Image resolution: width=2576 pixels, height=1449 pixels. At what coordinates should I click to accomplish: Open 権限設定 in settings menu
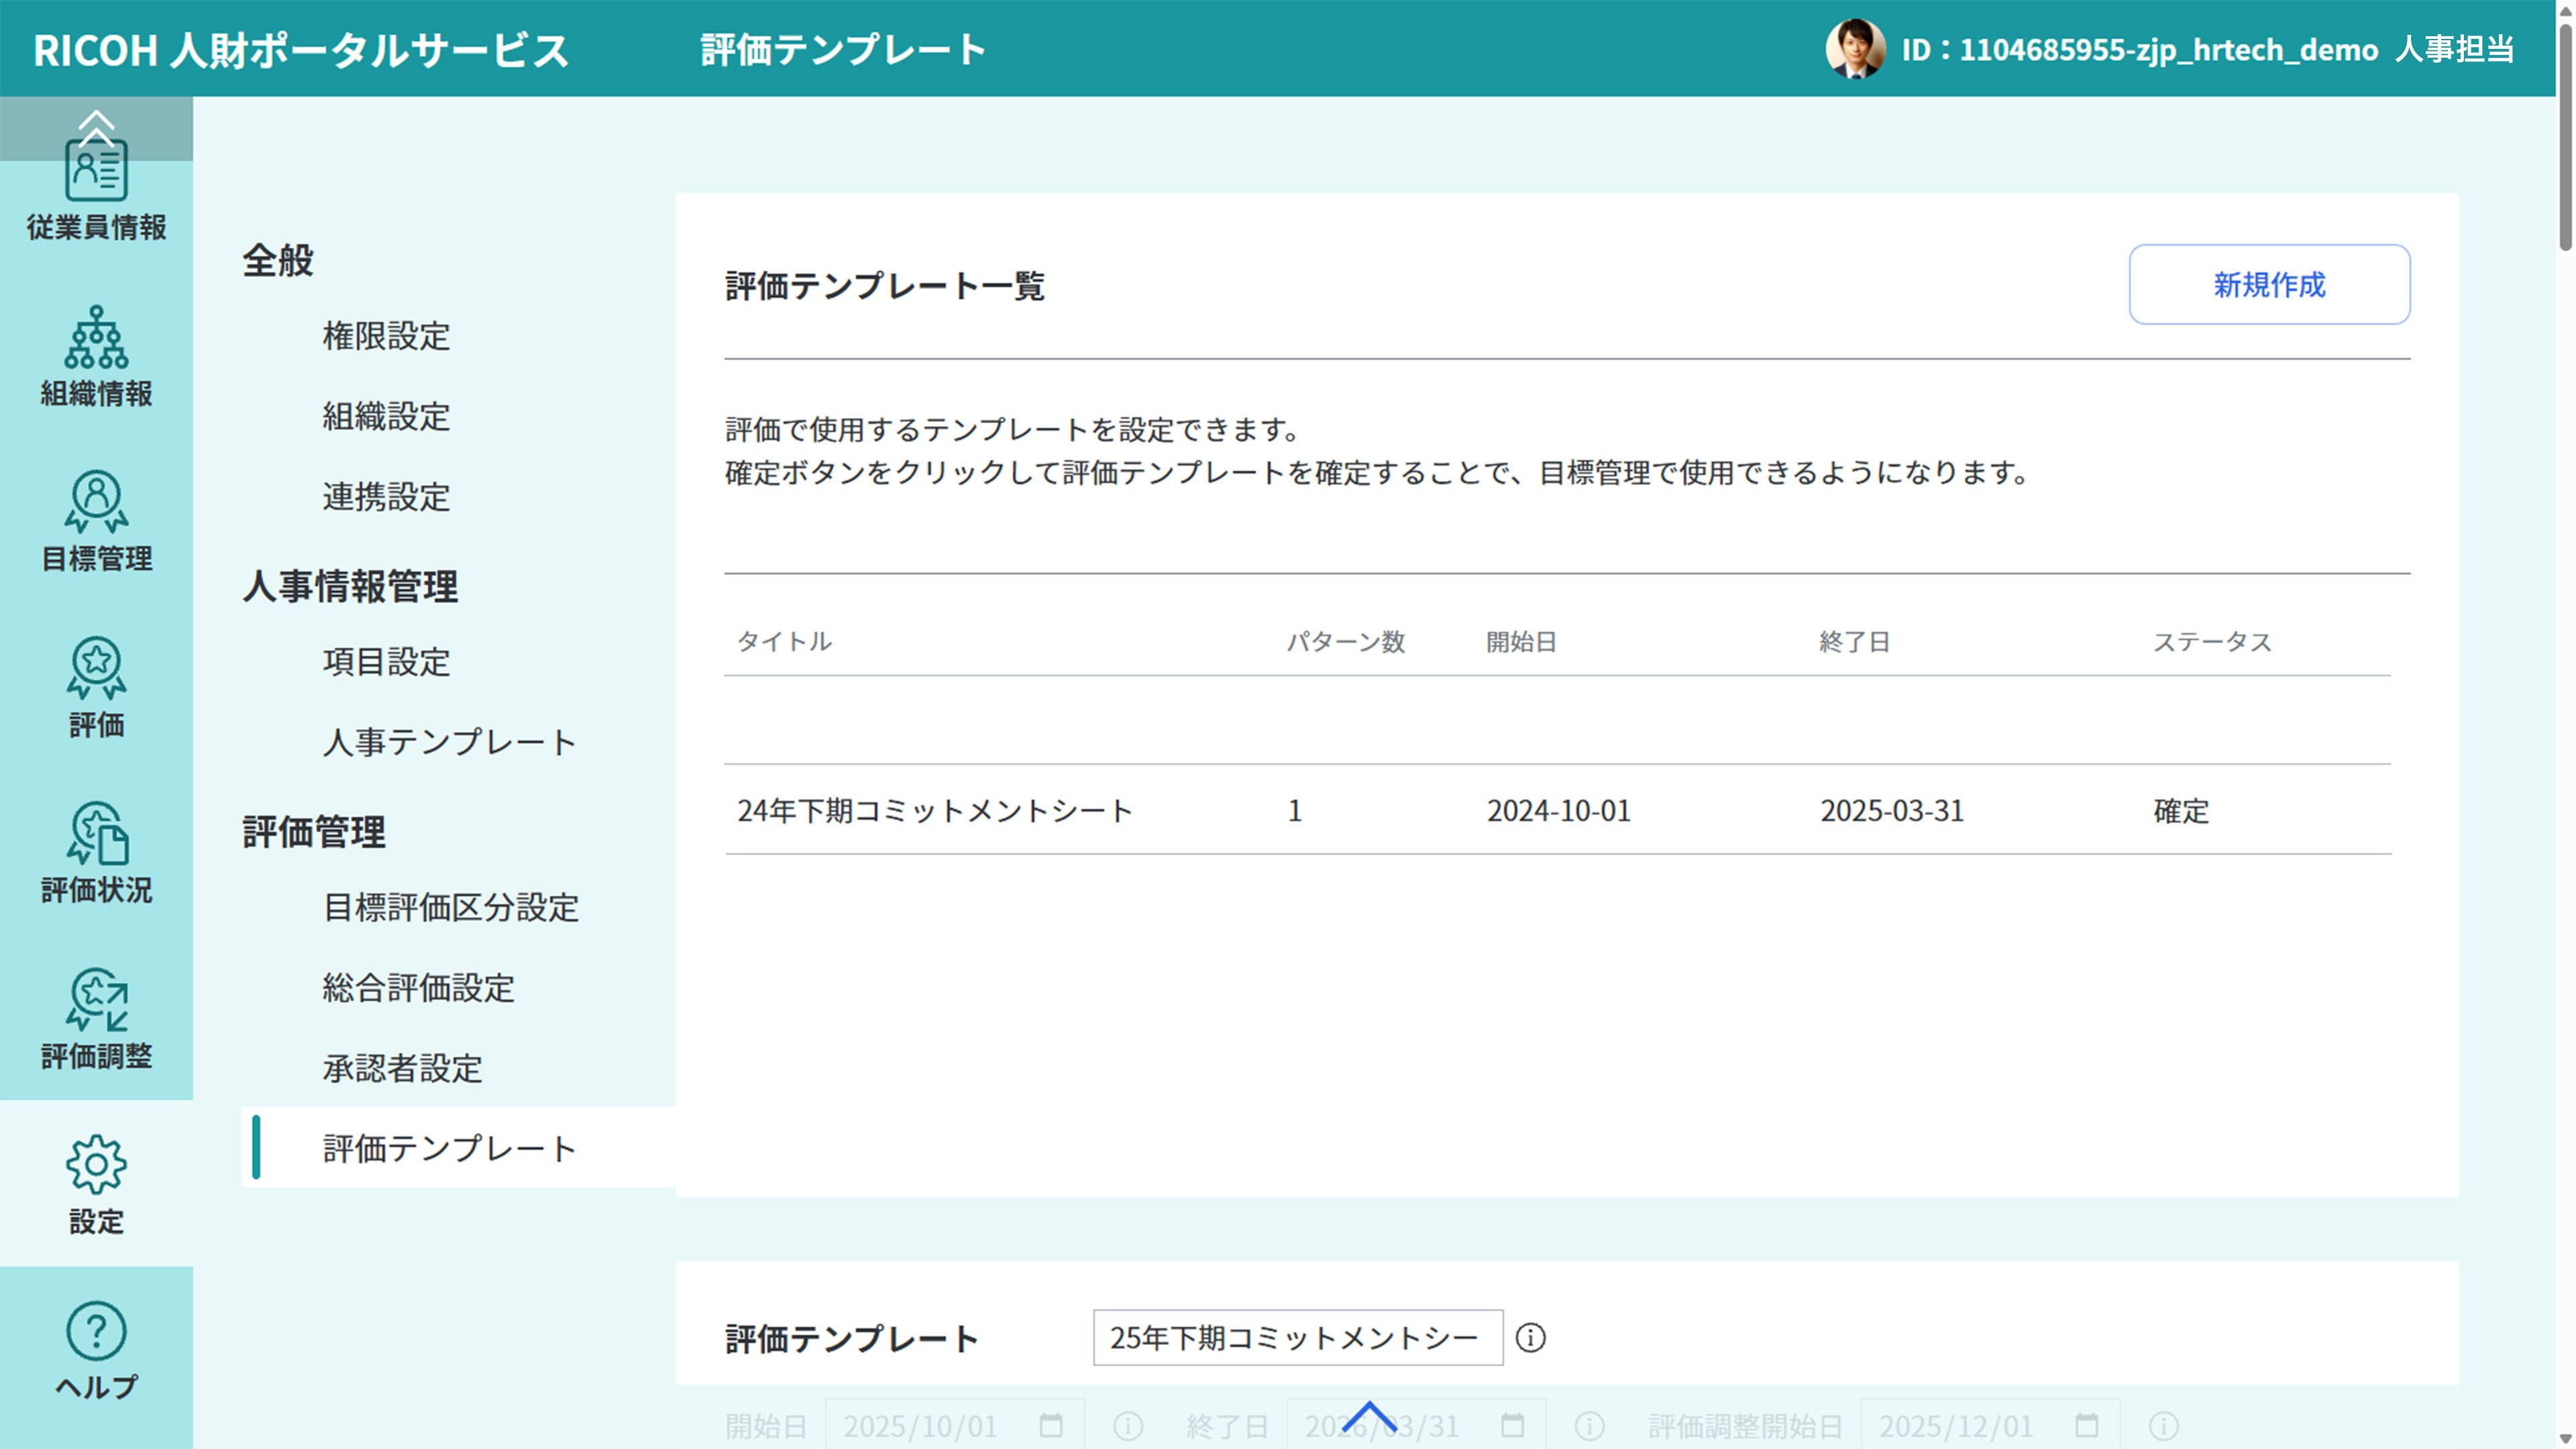pyautogui.click(x=386, y=336)
